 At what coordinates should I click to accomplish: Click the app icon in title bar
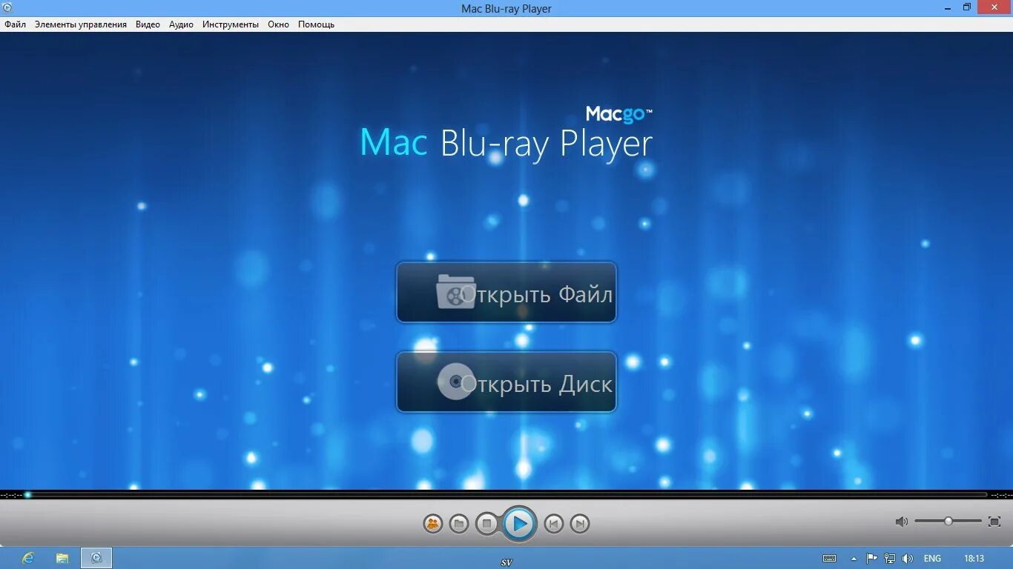point(7,8)
